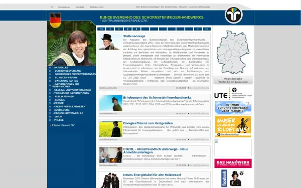The height and width of the screenshot is (188, 301).
Task: Click red bullet beside Interner Bereich ZIV
Action: (50, 125)
